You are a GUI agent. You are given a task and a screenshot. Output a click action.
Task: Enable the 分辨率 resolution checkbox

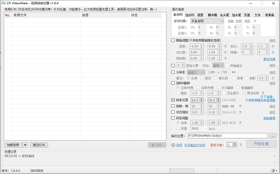[x=173, y=72]
